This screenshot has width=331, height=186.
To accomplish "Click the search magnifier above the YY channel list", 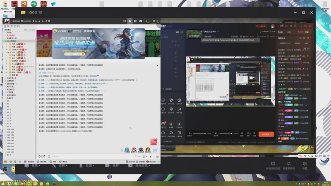I will [x=19, y=26].
